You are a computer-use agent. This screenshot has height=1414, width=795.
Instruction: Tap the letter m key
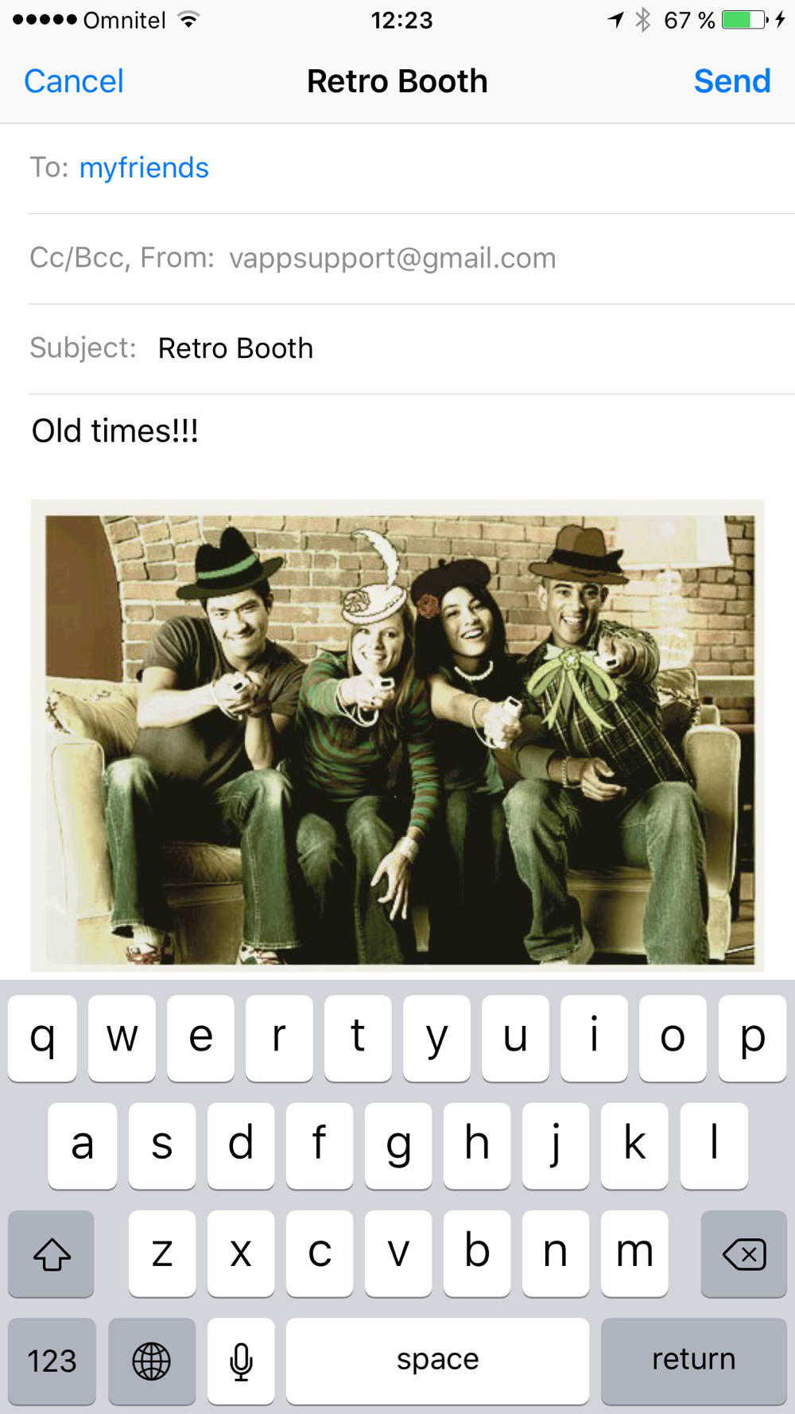point(634,1253)
